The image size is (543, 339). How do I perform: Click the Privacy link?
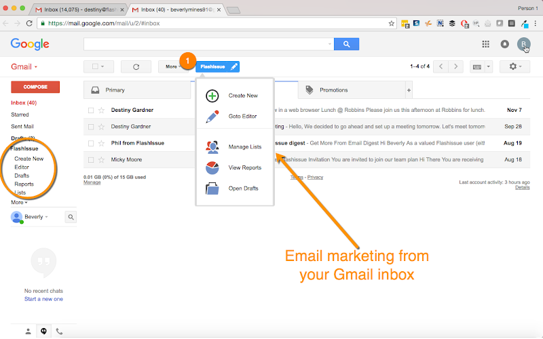tap(315, 177)
